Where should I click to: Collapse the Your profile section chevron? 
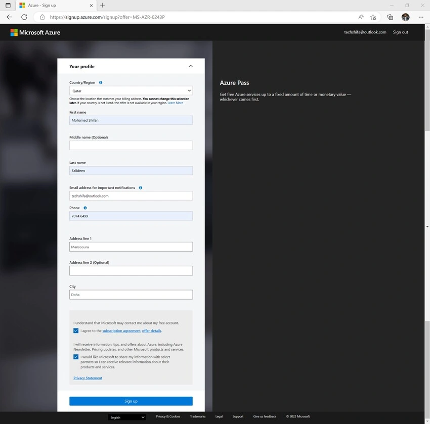click(191, 66)
